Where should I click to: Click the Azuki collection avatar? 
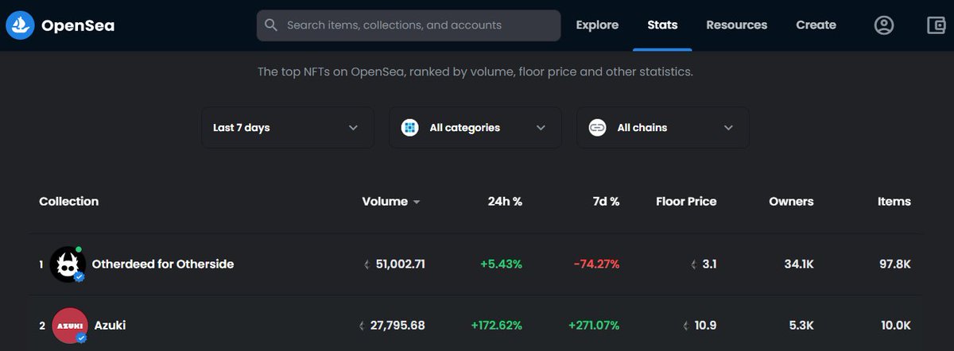(x=70, y=326)
